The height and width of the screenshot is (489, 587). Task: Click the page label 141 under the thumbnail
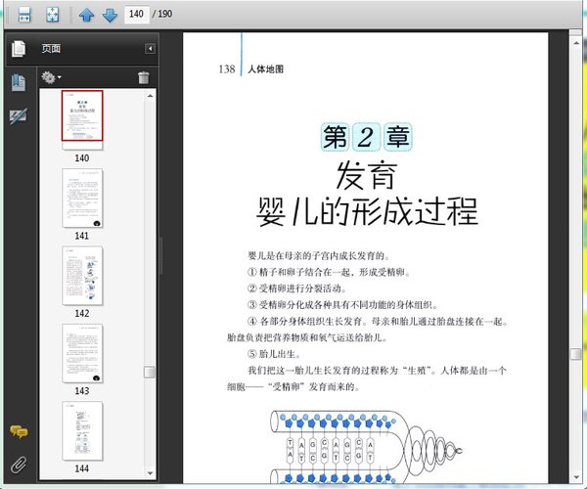pos(82,236)
